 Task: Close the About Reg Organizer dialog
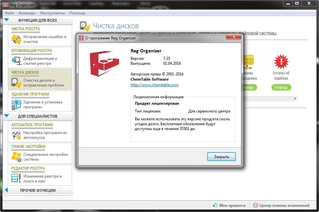234,37
